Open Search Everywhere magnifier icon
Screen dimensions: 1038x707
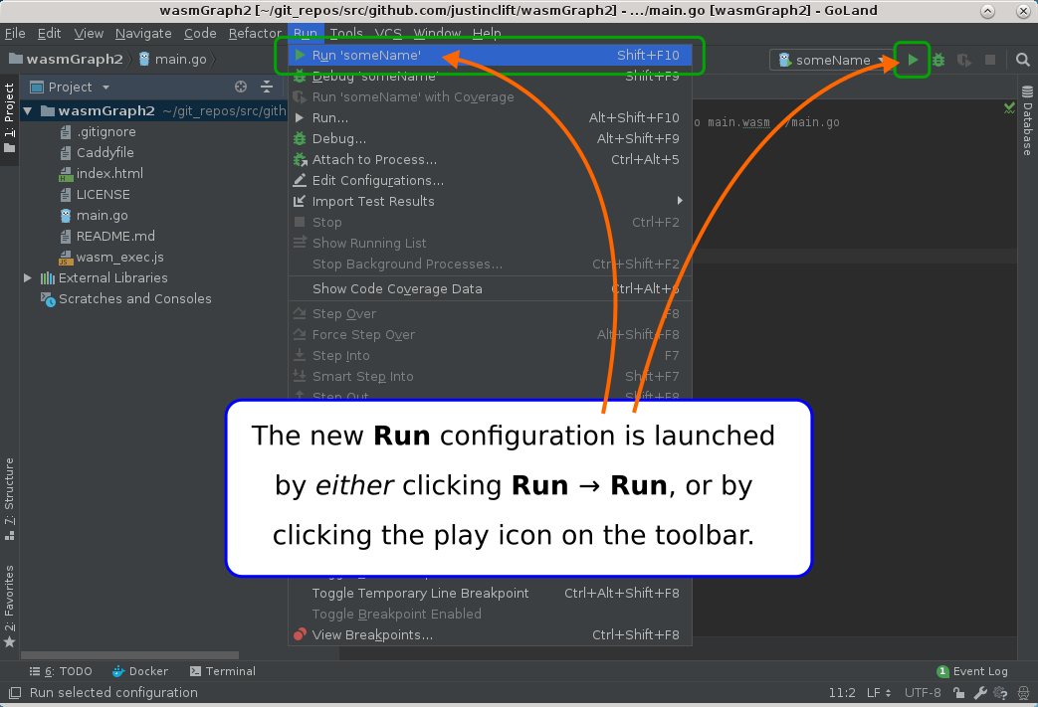[x=1023, y=61]
